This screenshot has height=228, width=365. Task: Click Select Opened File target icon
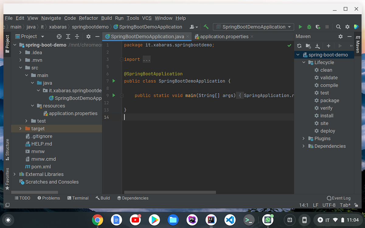(59, 36)
